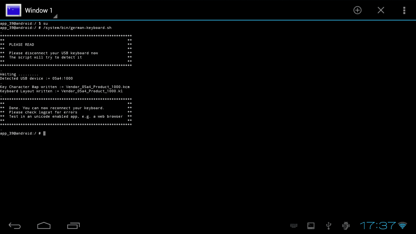Image resolution: width=416 pixels, height=234 pixels.
Task: Click the 'Detected USB device := 05a4:1000' line
Action: pyautogui.click(x=36, y=78)
